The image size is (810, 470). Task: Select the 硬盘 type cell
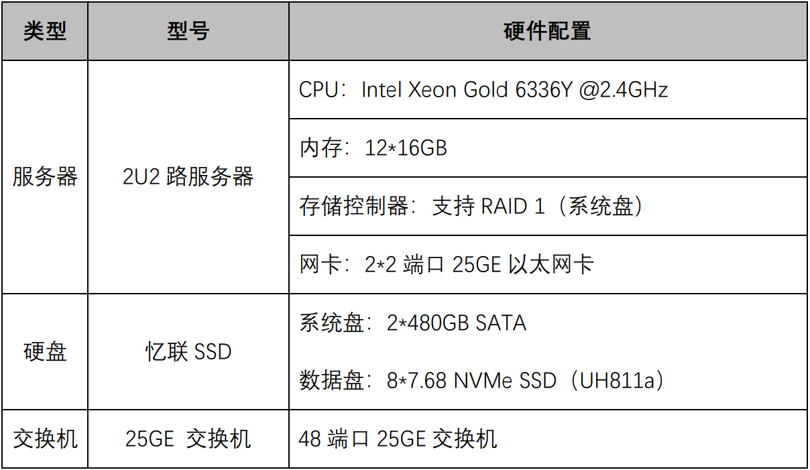tap(45, 352)
